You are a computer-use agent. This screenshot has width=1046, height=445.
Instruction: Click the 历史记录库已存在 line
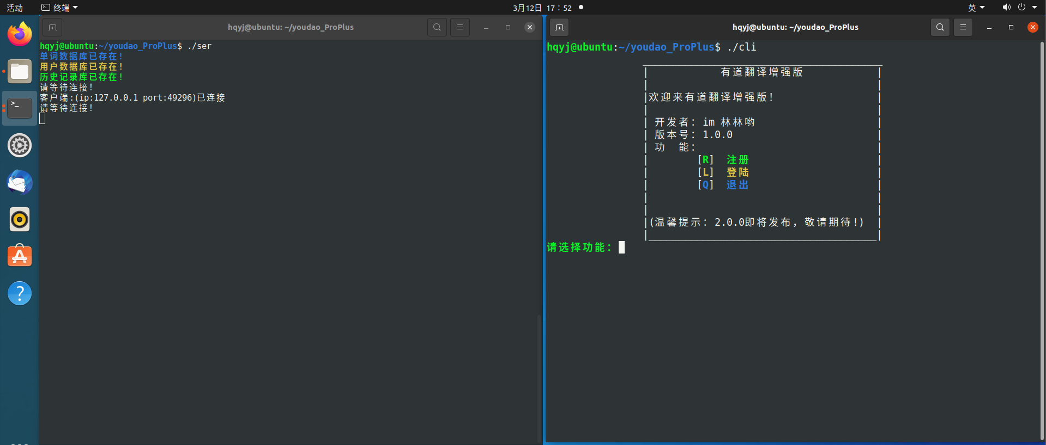point(82,77)
